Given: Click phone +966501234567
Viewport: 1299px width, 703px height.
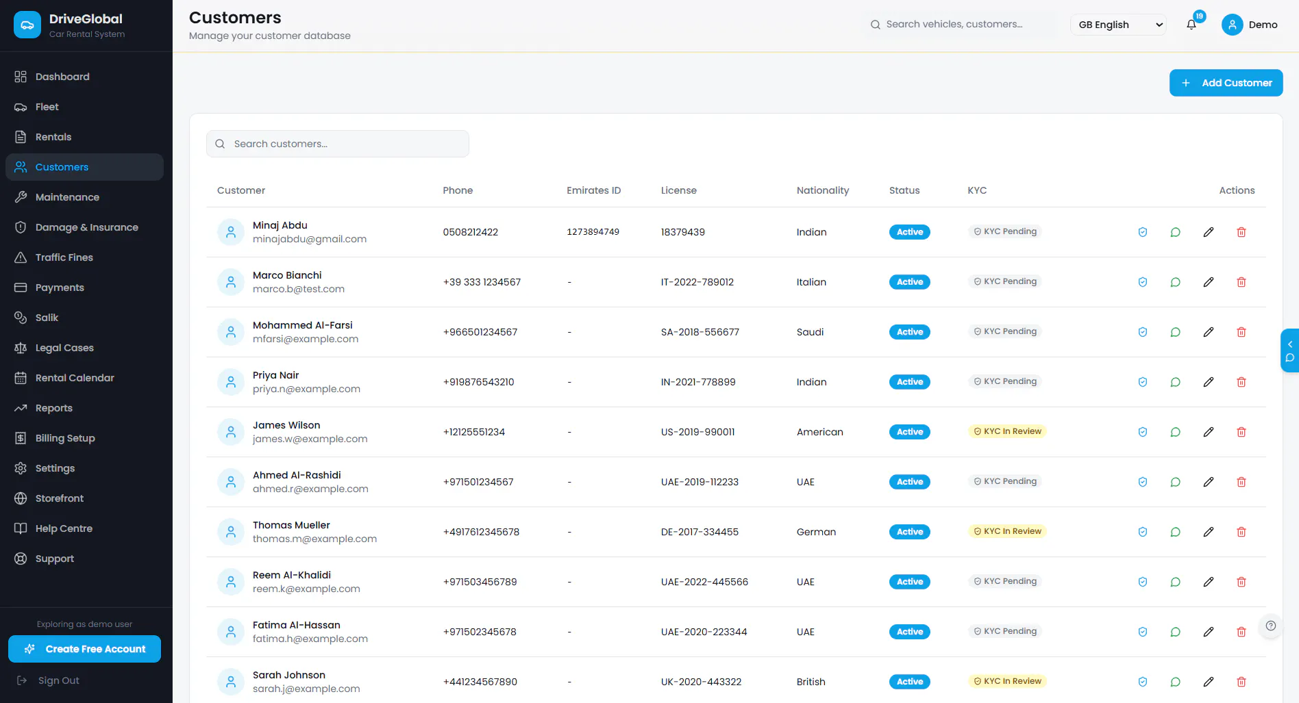Looking at the screenshot, I should 480,332.
